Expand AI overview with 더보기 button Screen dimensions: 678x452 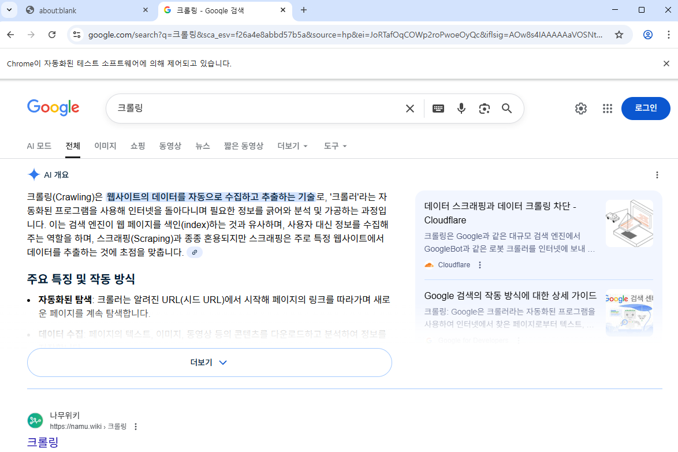(209, 363)
